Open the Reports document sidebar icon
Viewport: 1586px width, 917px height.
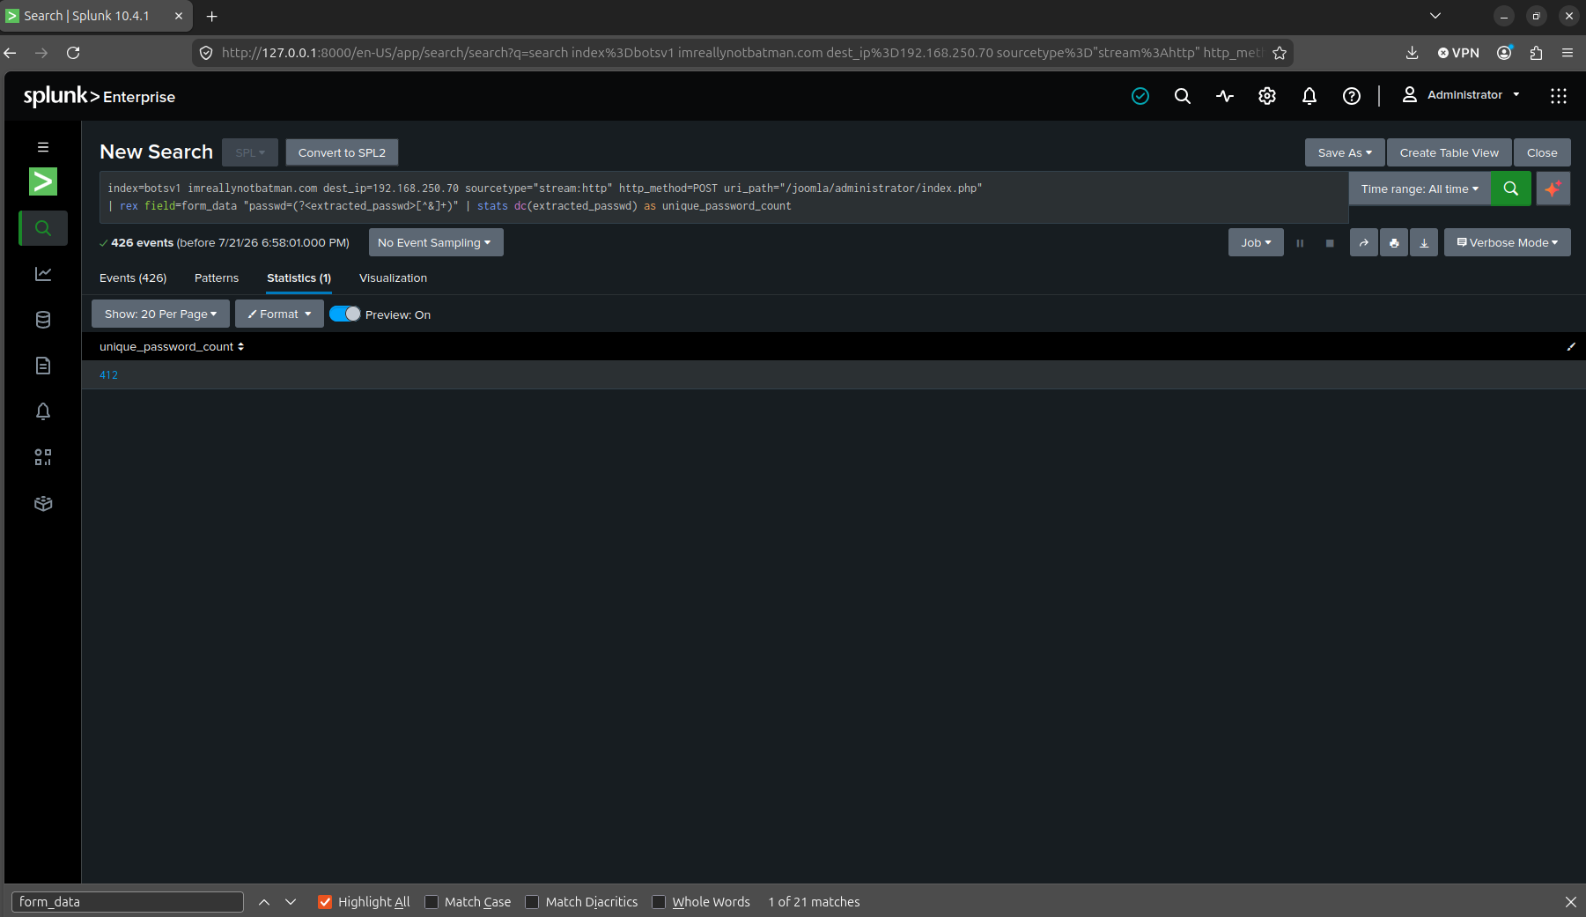coord(43,366)
